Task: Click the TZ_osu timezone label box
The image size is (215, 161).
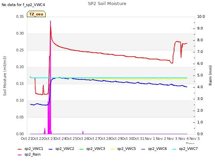Action: tap(36, 14)
